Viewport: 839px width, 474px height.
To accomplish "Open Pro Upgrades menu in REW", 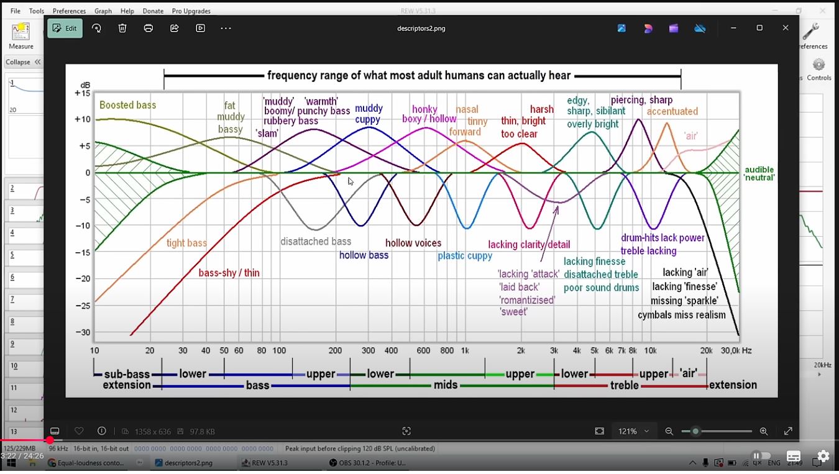I will 191,11.
